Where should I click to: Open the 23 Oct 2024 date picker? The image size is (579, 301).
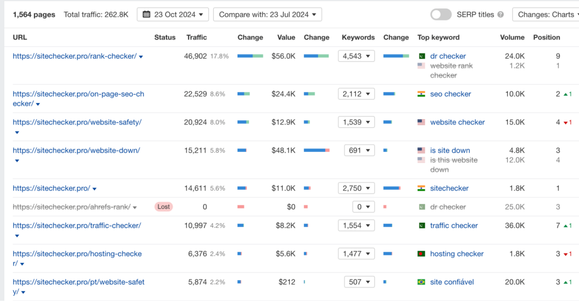pyautogui.click(x=173, y=14)
